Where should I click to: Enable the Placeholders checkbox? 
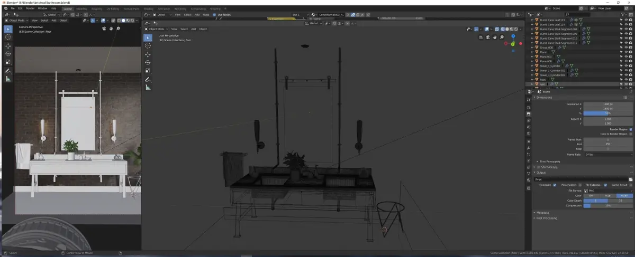[580, 185]
